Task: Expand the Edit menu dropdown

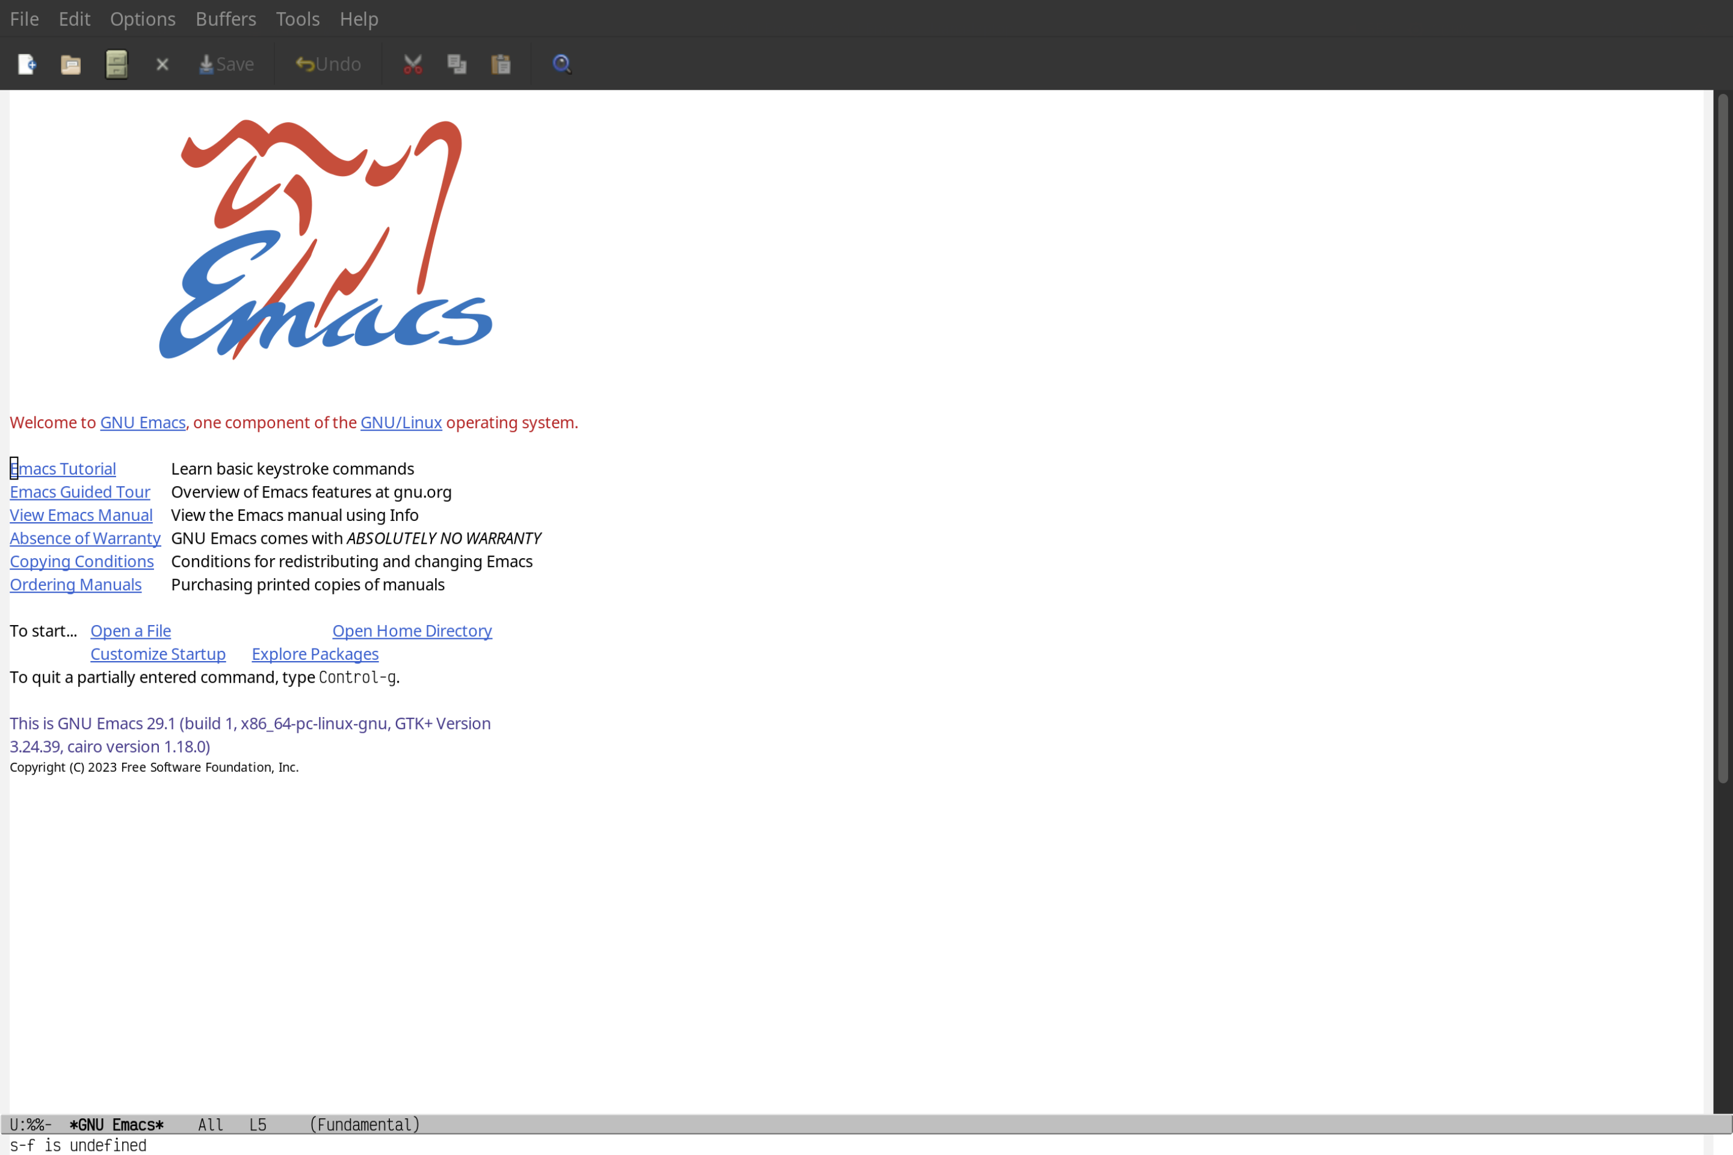Action: (x=73, y=17)
